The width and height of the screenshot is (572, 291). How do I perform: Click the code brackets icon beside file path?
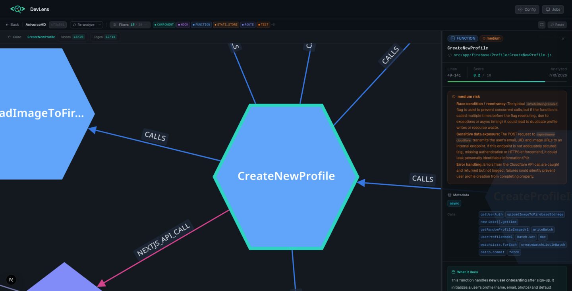(450, 56)
